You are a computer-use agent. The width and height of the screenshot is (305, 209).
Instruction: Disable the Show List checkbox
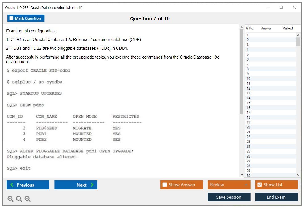(259, 185)
